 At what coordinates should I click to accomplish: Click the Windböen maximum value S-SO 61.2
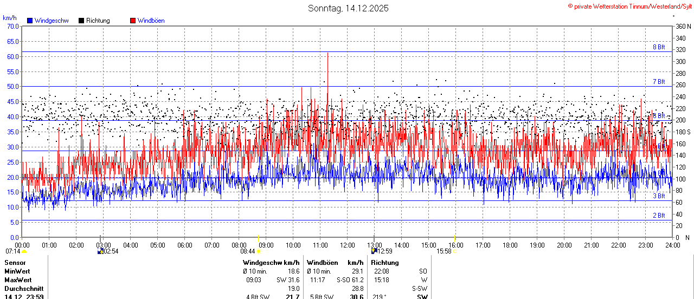point(350,280)
